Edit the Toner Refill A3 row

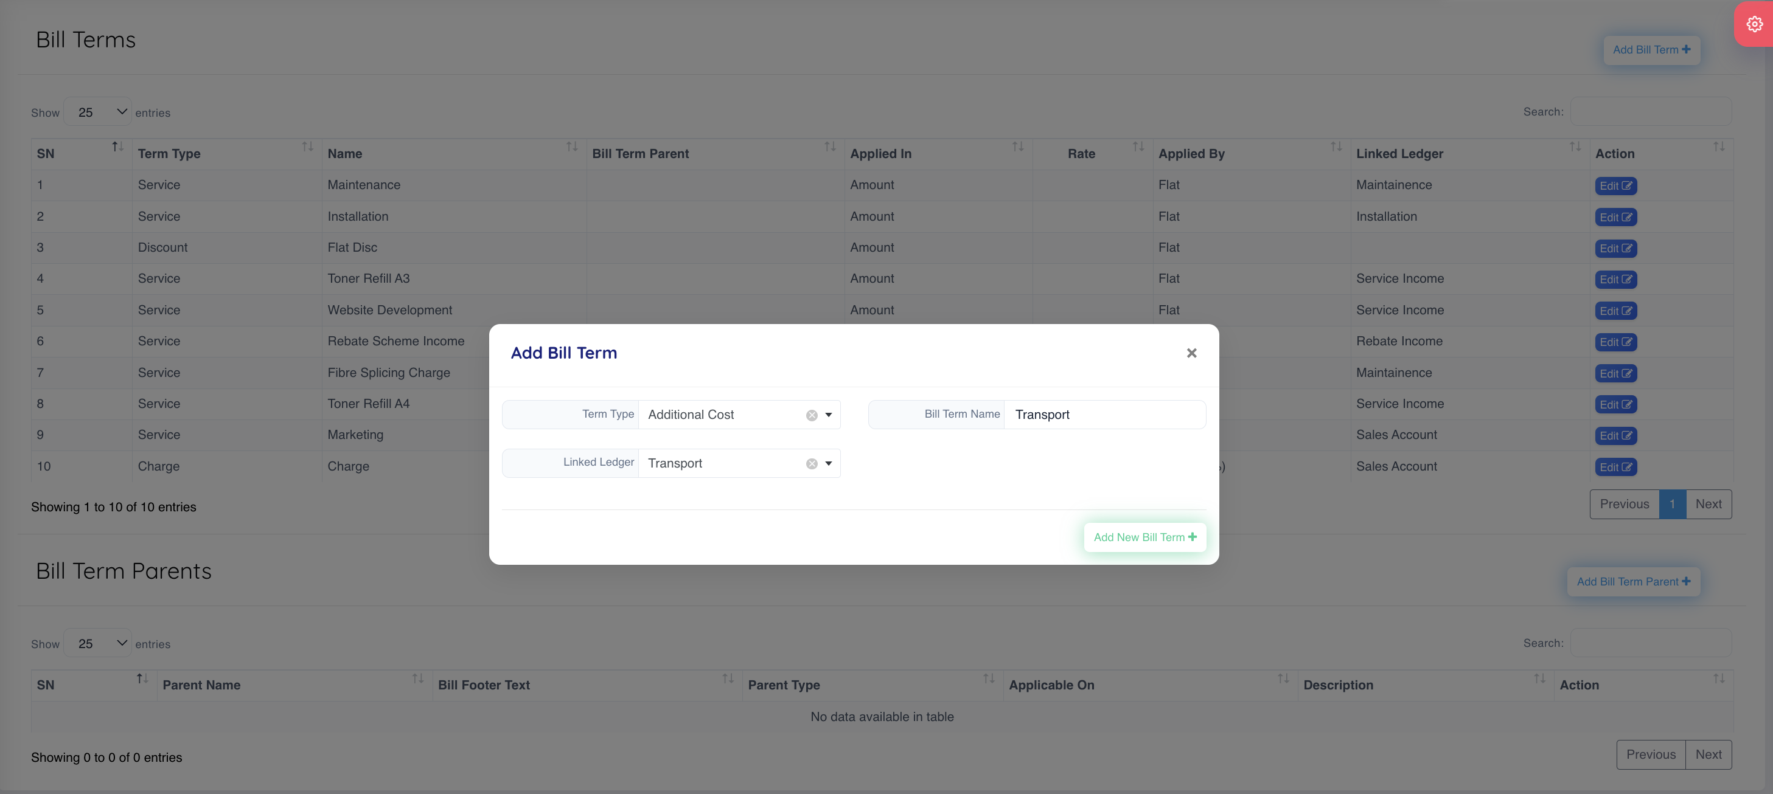[x=1615, y=279]
